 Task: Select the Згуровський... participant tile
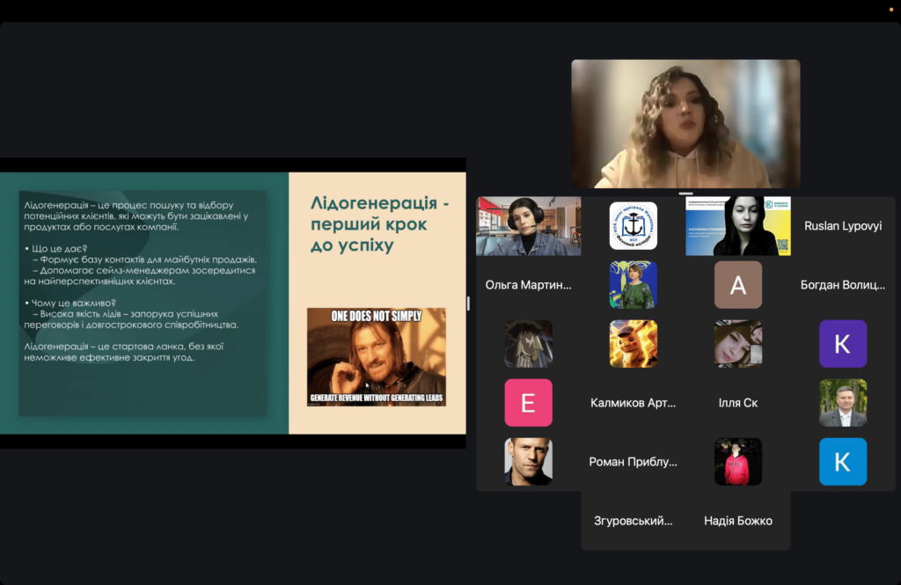pos(634,521)
